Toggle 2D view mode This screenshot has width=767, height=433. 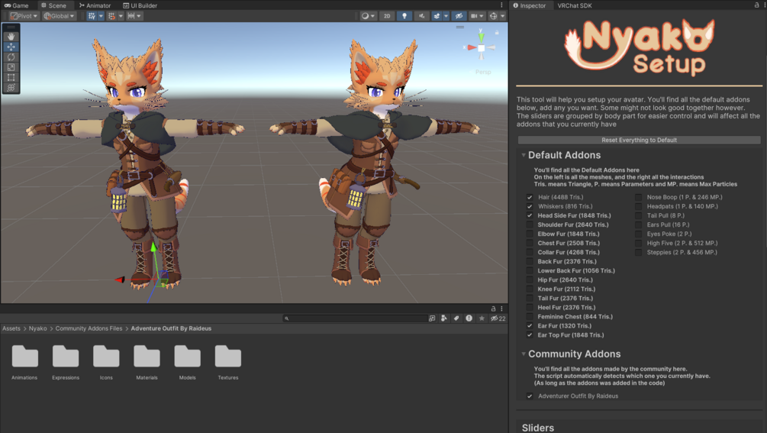[387, 16]
